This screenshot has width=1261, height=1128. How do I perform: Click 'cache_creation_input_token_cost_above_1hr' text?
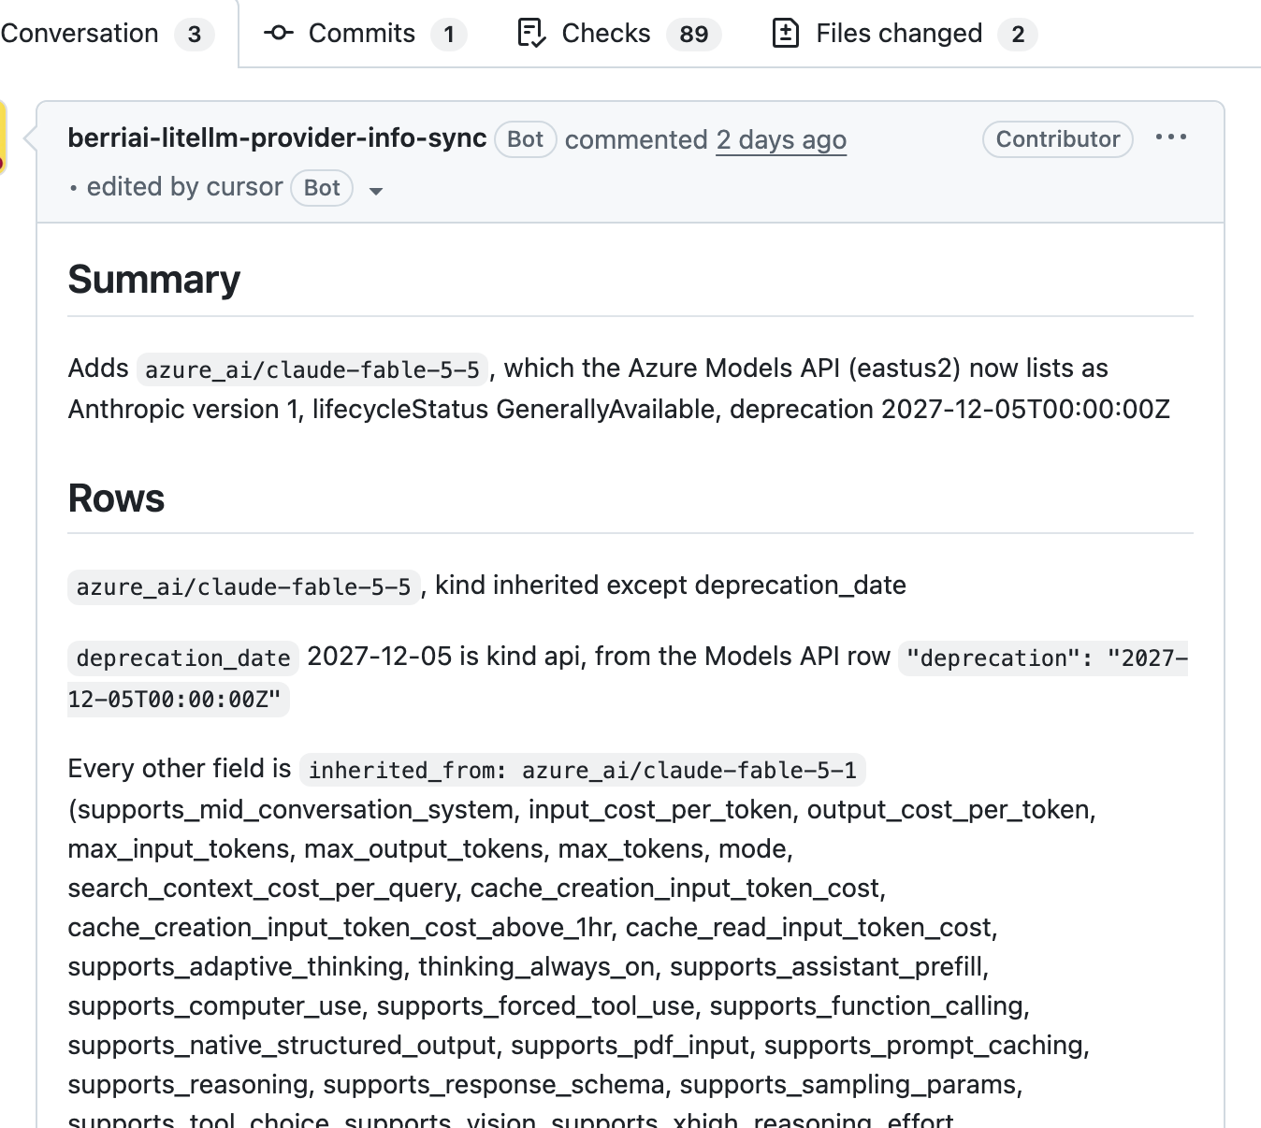[x=340, y=927]
